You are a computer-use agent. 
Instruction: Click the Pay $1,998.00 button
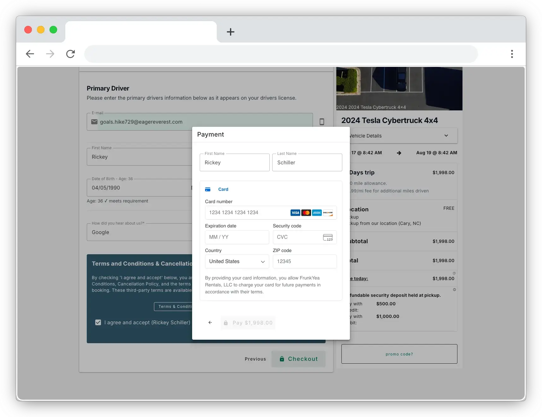248,323
